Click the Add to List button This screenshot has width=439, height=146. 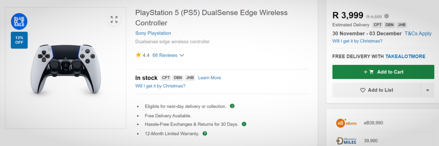tap(376, 90)
